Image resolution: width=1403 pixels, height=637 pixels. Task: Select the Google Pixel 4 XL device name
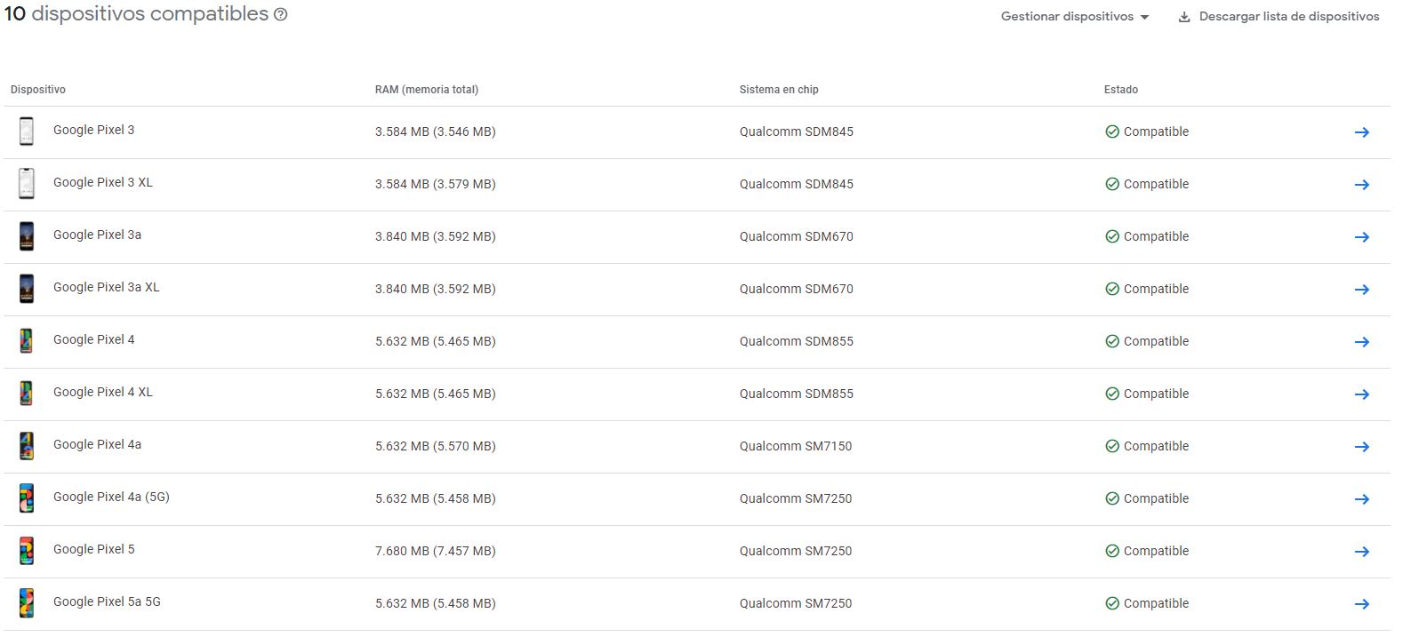[103, 392]
